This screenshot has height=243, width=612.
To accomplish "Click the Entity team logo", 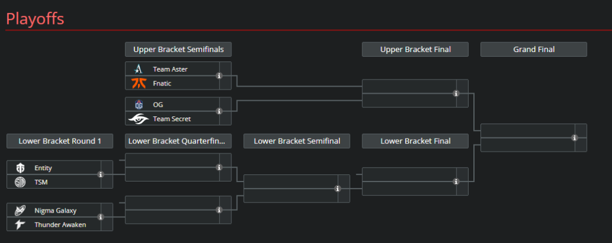I will pos(20,168).
